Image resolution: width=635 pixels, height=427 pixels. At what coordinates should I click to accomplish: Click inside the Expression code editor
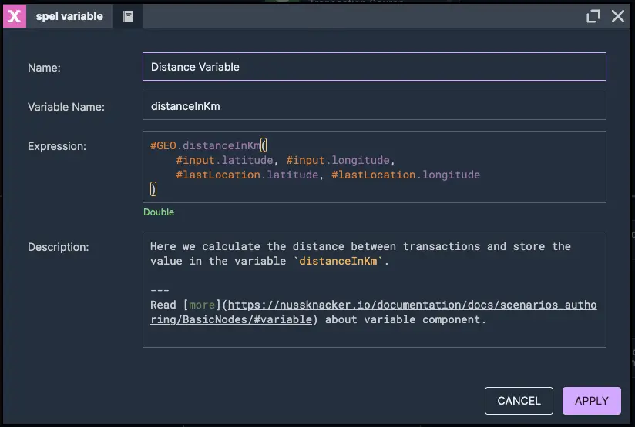click(375, 167)
